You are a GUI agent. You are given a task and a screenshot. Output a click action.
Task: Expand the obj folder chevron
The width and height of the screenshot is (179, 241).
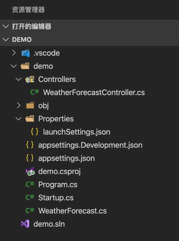pos(19,106)
